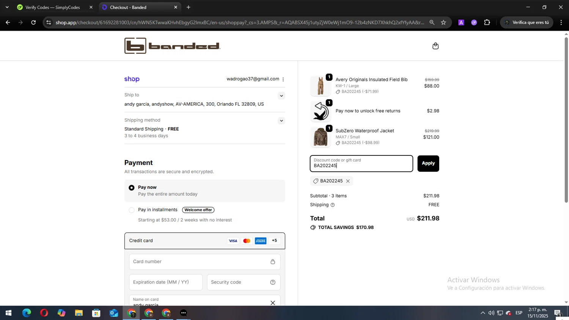View site information icon in address bar

49,22
